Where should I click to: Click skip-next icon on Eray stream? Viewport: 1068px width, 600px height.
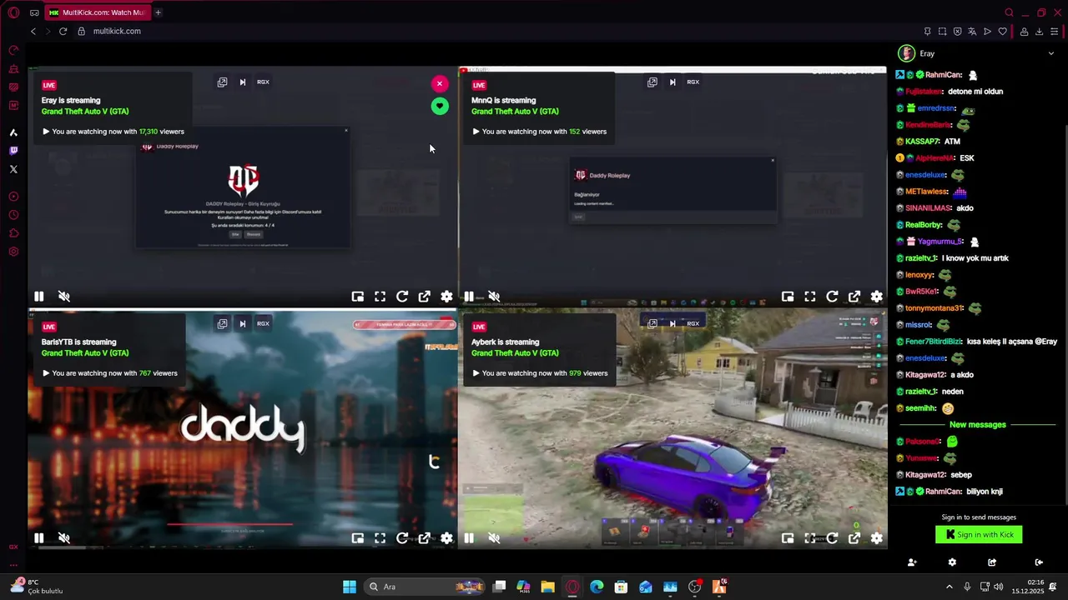tap(243, 82)
